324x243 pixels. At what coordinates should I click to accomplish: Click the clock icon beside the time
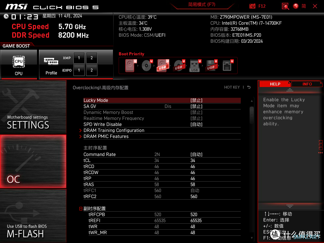coord(6,16)
